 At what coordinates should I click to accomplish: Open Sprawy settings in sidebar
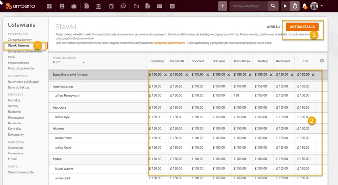(x=13, y=106)
